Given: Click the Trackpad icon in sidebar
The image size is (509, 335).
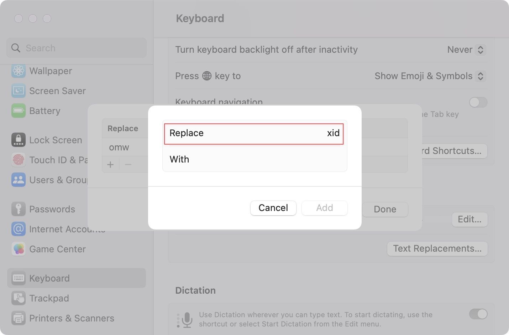Looking at the screenshot, I should (19, 298).
